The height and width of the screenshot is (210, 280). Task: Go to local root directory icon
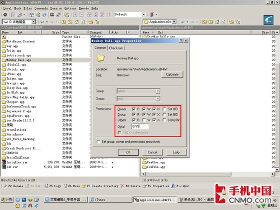point(70,22)
